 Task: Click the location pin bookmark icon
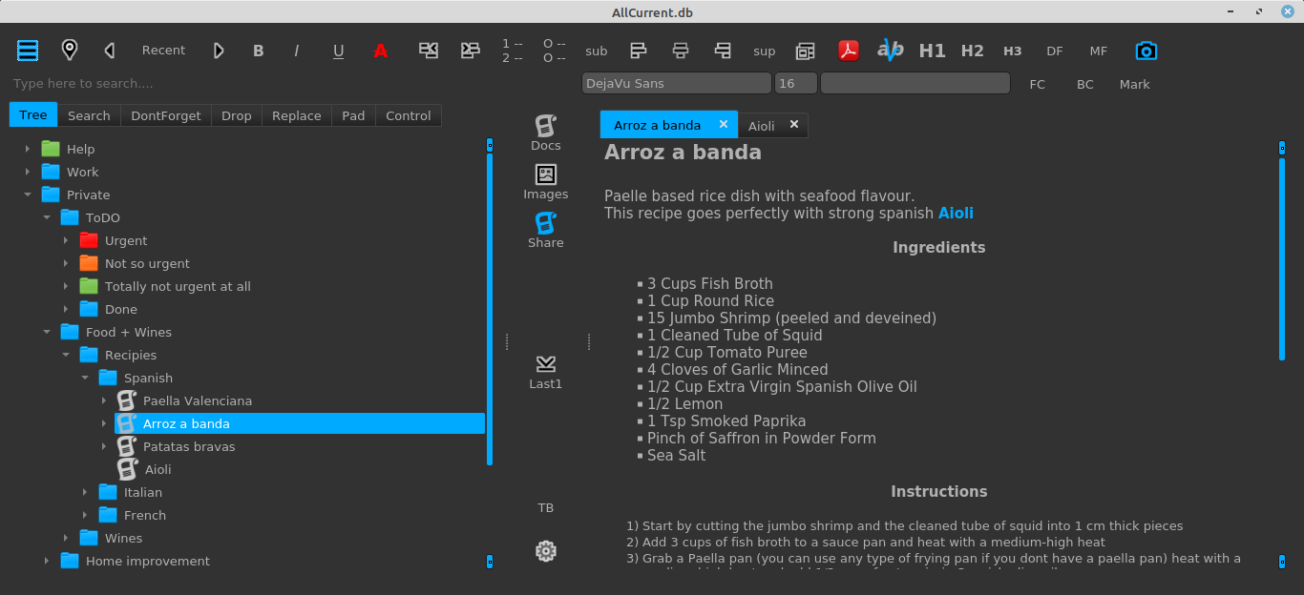click(69, 50)
